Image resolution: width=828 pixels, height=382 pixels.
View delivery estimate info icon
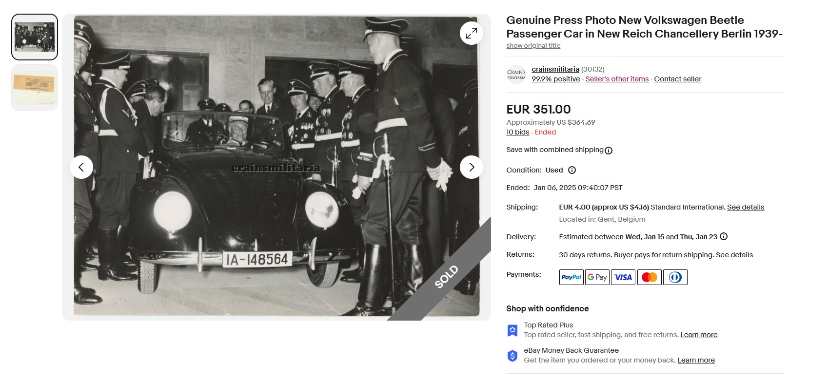(x=724, y=236)
